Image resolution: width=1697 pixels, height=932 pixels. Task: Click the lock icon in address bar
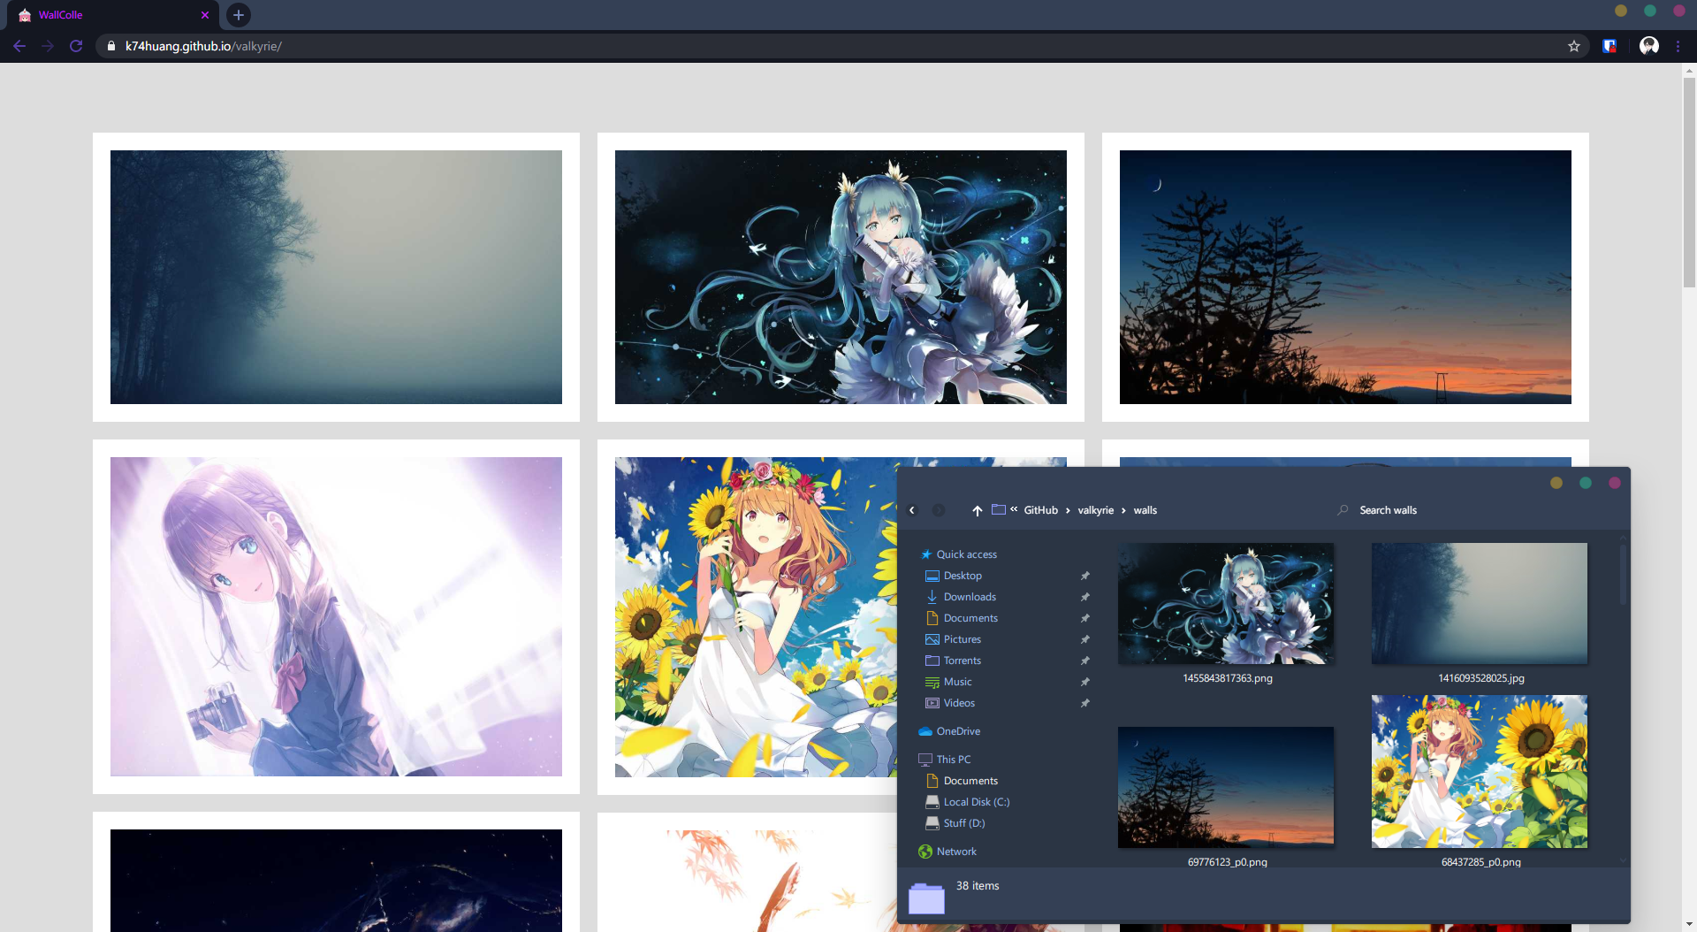110,46
